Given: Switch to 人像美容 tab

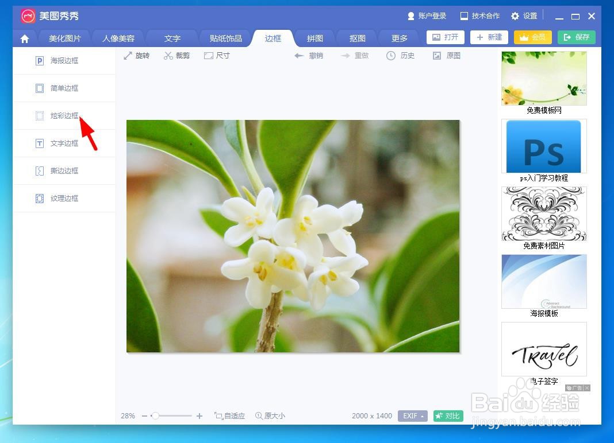Looking at the screenshot, I should pyautogui.click(x=118, y=38).
